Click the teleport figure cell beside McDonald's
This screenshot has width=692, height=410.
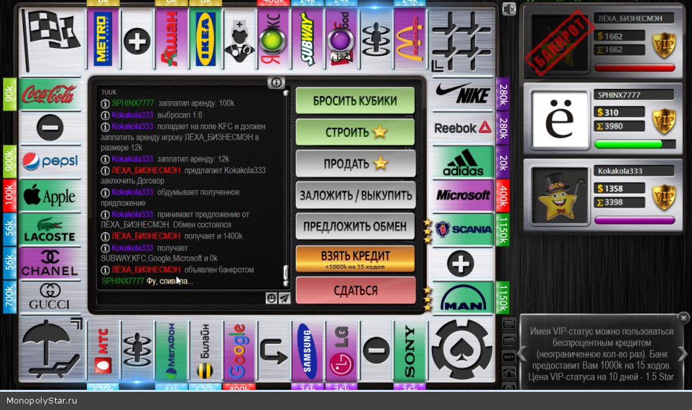coord(376,40)
